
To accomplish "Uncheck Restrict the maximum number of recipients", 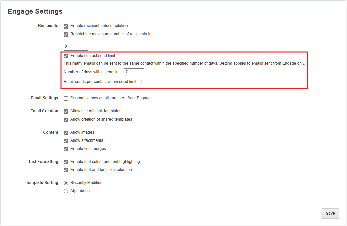I will (66, 34).
